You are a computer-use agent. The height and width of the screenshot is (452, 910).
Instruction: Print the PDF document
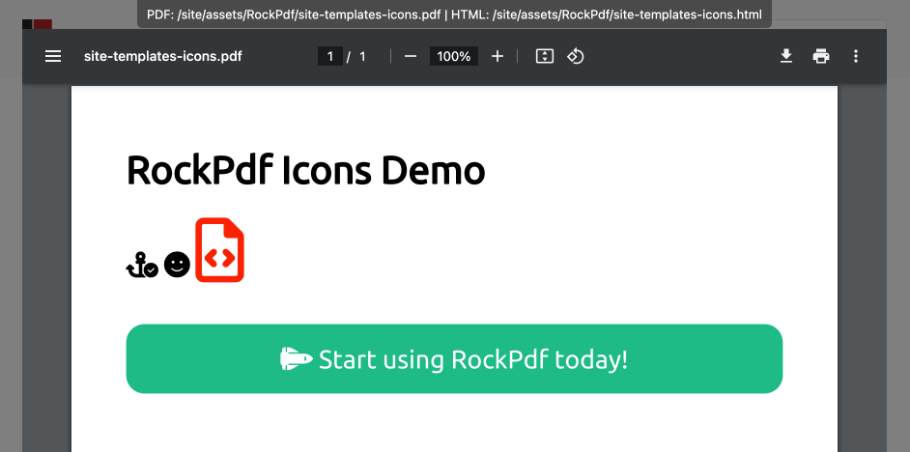(x=820, y=56)
